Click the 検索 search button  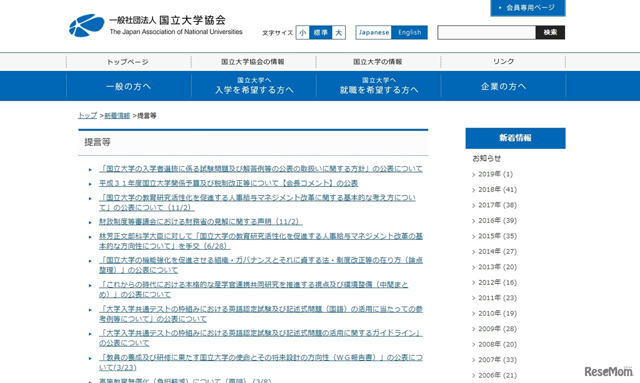pos(550,32)
